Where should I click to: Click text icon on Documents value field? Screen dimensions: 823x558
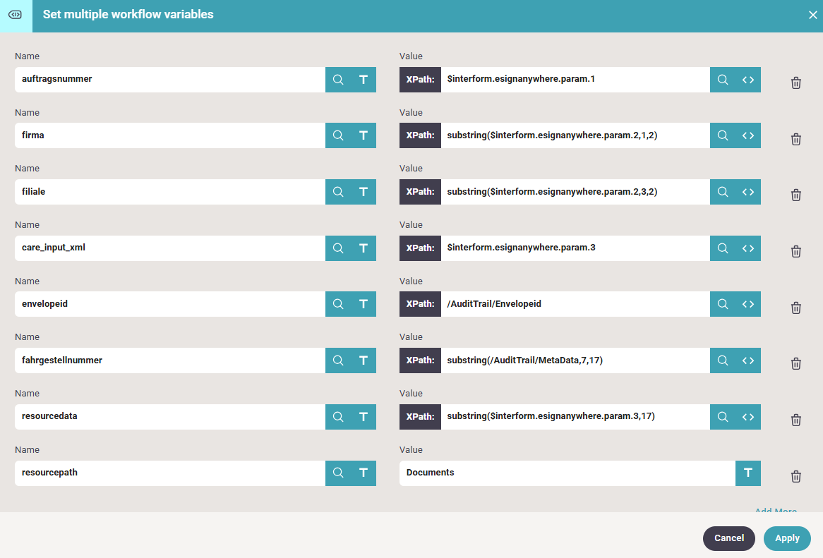(748, 473)
